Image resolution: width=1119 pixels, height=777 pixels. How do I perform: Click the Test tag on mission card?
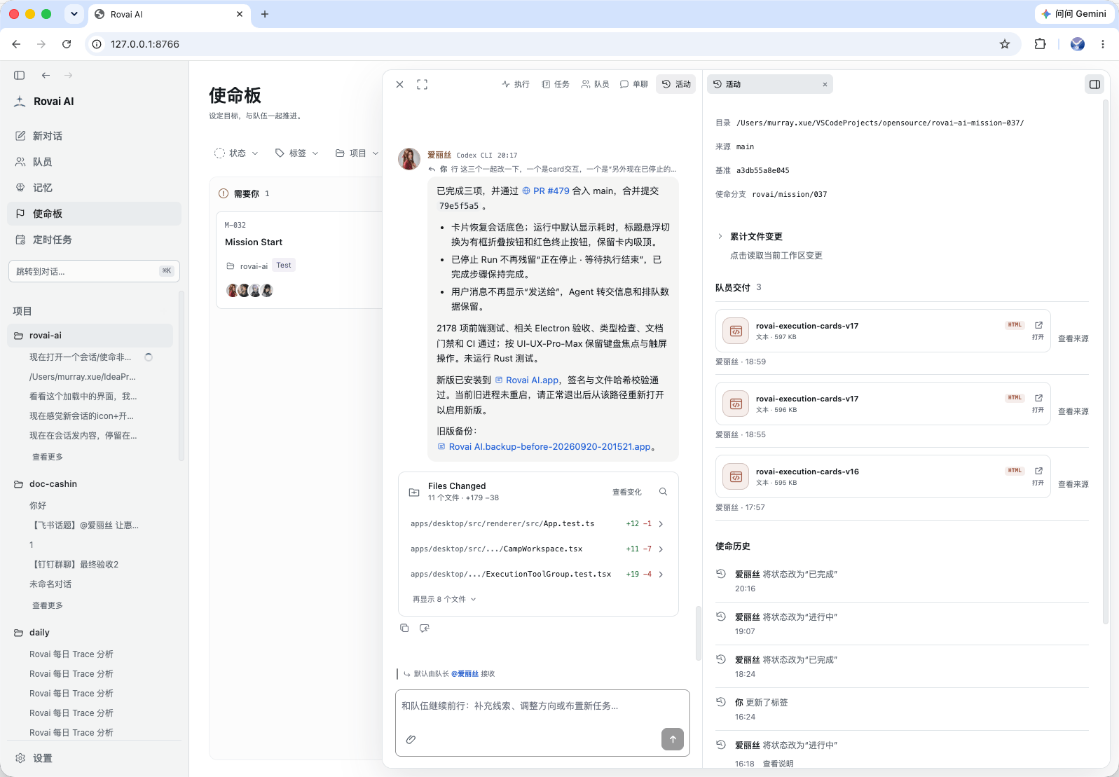[284, 266]
